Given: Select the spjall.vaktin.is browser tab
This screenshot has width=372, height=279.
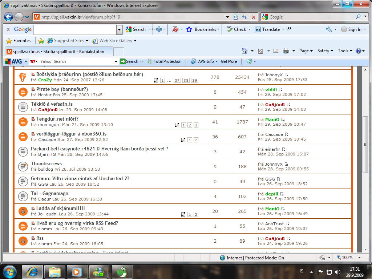Looking at the screenshot, I should [x=58, y=52].
